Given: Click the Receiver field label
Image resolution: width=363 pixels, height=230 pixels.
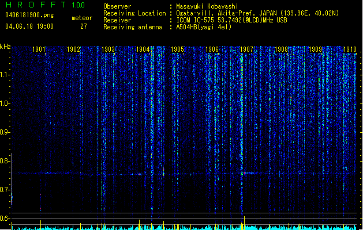Looking at the screenshot, I should [x=117, y=20].
